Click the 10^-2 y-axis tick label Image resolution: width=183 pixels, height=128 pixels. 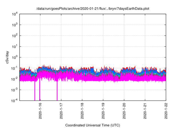tap(15, 79)
